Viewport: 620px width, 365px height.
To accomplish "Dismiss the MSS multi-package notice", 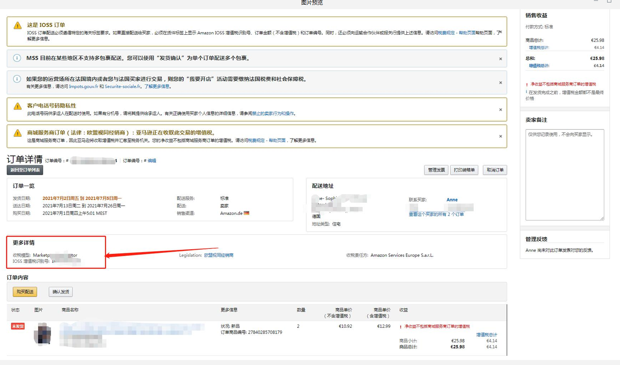I will pos(501,59).
